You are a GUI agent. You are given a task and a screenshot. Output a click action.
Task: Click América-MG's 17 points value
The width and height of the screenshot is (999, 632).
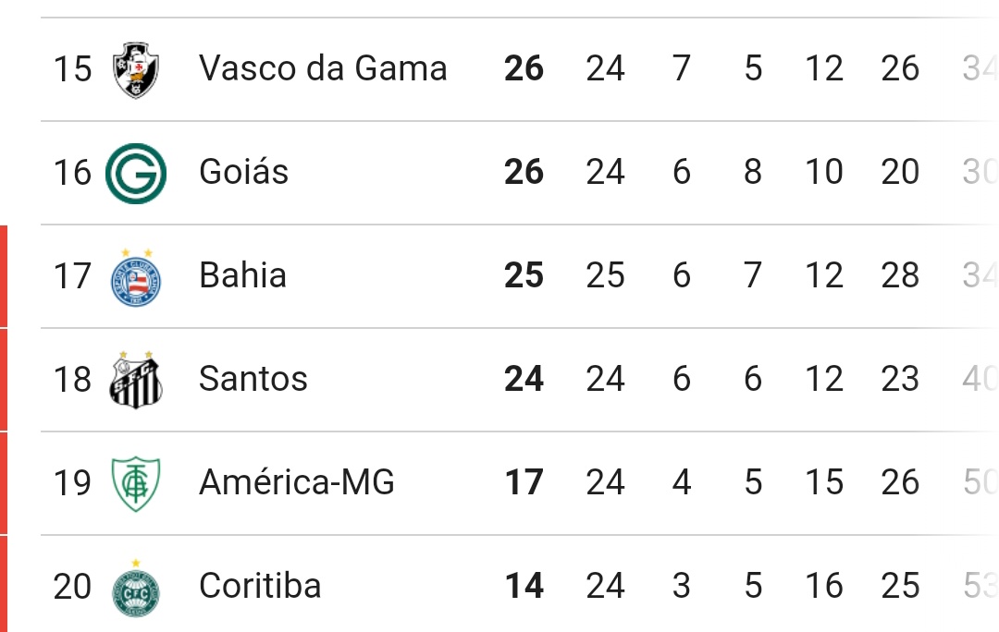point(524,482)
